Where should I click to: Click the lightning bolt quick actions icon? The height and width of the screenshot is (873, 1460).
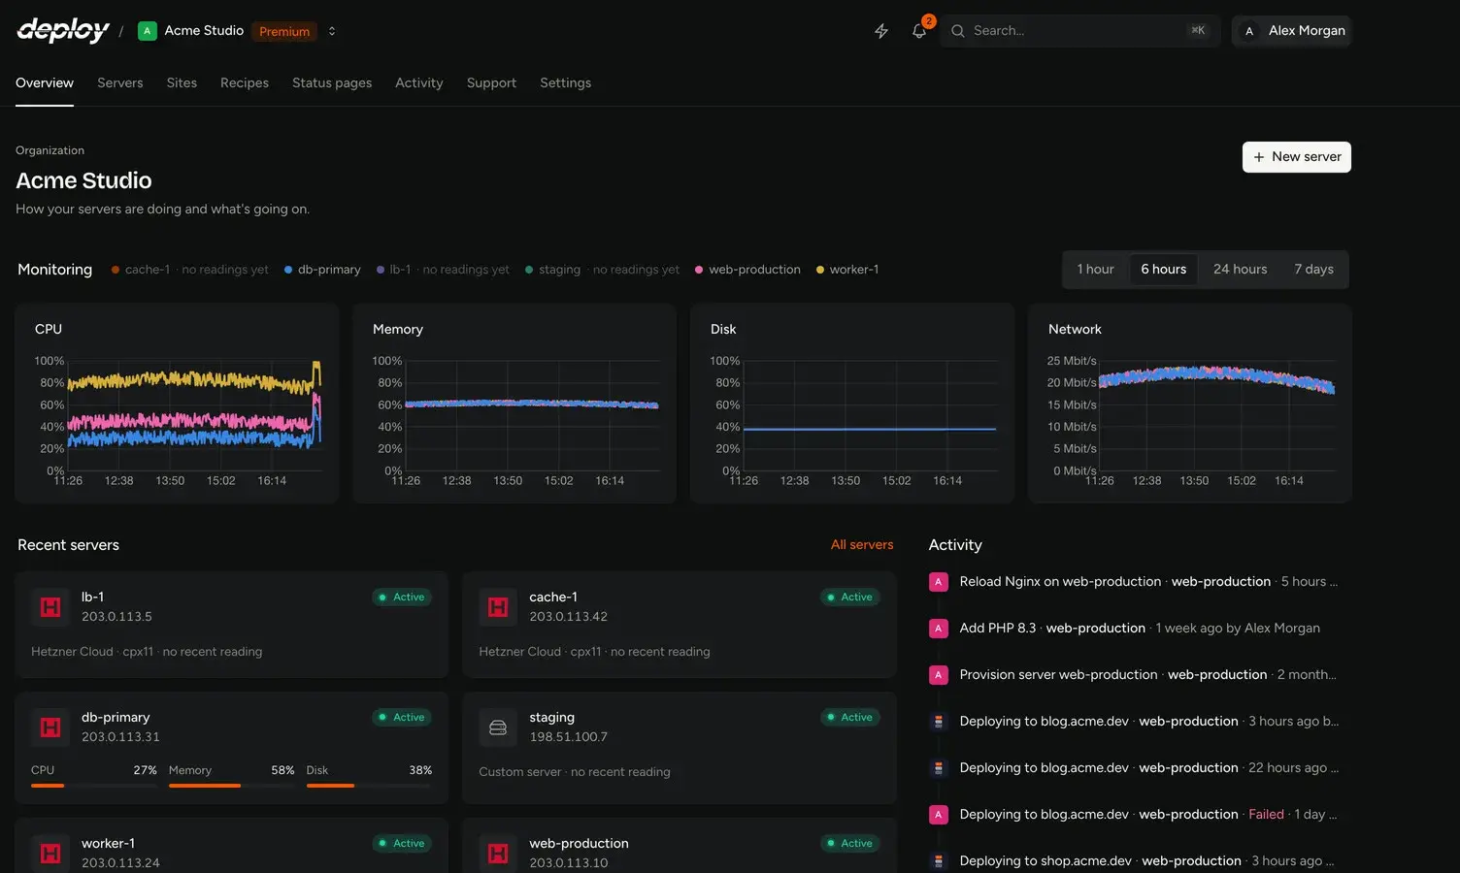coord(881,31)
